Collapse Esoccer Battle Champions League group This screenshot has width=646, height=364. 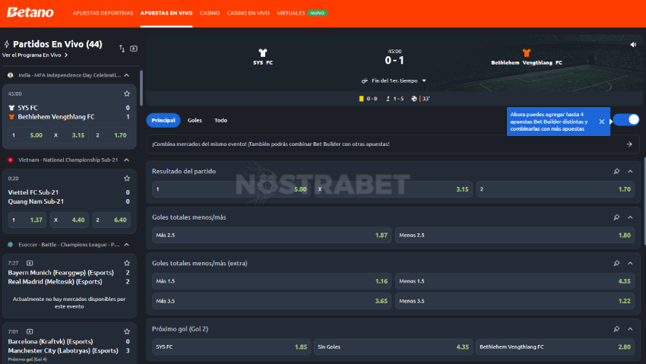pos(127,245)
